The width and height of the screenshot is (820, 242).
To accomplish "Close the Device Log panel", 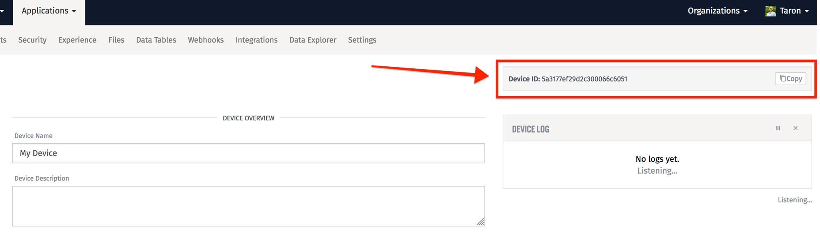I will (795, 128).
